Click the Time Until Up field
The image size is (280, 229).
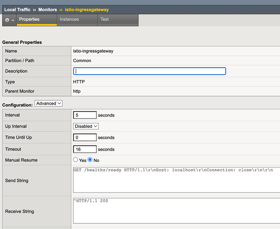tap(85, 138)
